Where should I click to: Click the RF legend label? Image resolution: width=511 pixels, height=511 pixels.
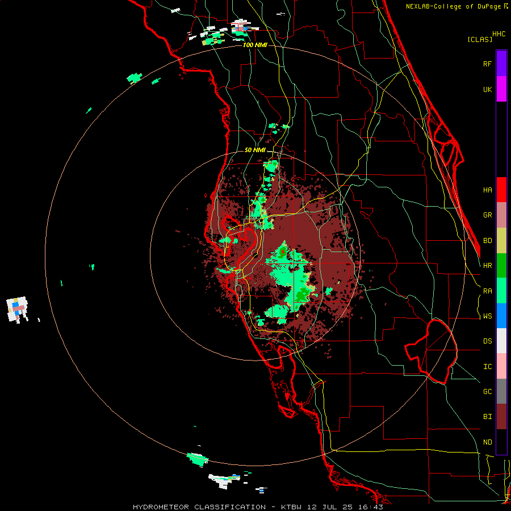(487, 64)
